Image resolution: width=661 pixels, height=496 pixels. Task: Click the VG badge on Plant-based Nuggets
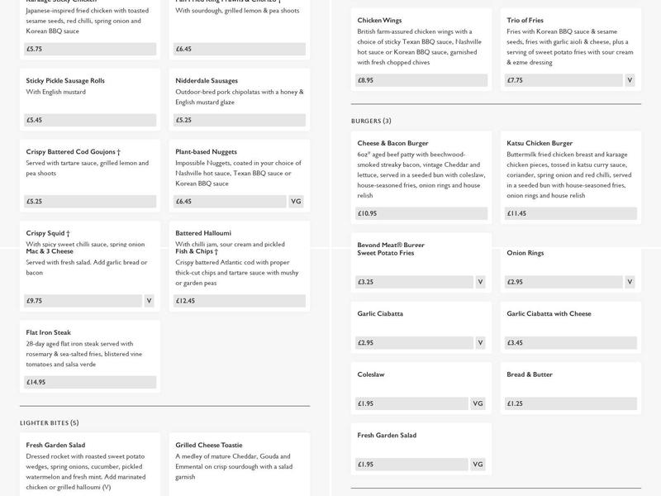pos(297,202)
